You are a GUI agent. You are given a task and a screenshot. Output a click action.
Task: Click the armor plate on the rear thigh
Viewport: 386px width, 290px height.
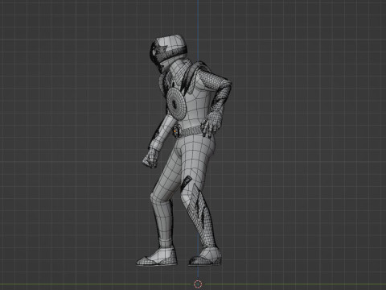[x=187, y=183]
